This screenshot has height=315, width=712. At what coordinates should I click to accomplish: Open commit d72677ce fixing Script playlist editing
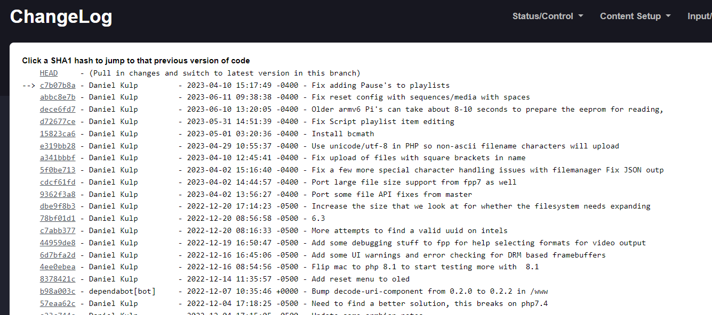point(58,121)
